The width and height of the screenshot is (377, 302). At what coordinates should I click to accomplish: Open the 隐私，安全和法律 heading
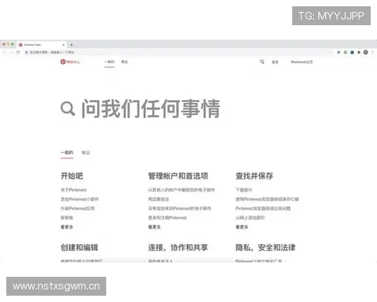[265, 247]
